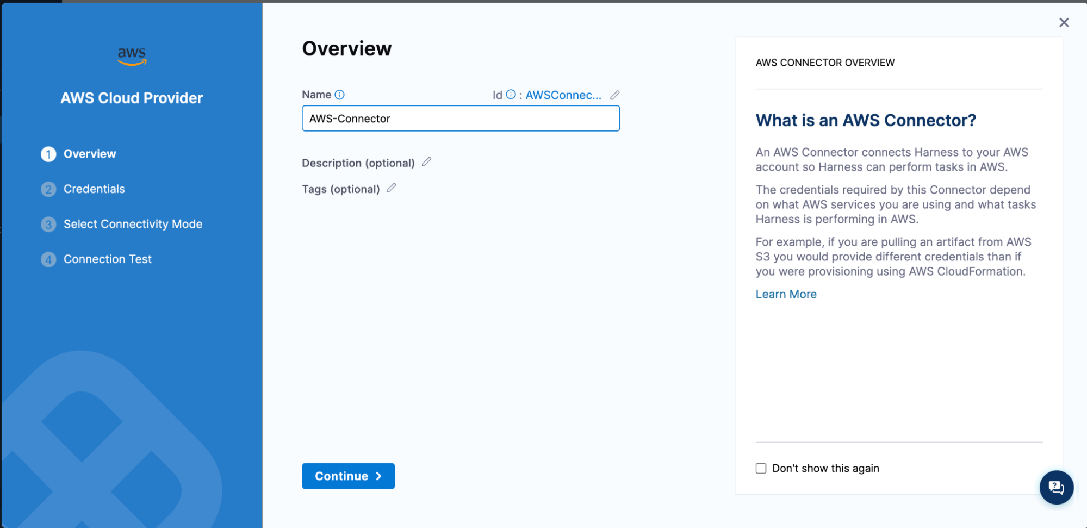
Task: Click the Continue button
Action: [348, 476]
